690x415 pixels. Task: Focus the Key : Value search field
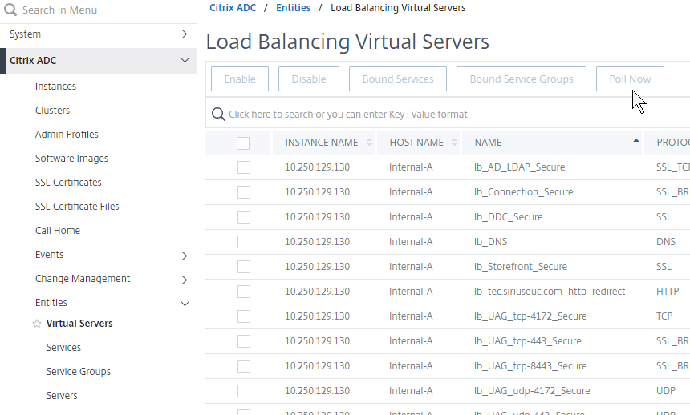(x=448, y=115)
